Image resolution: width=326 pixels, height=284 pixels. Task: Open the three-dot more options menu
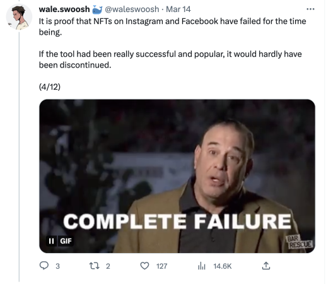[x=310, y=9]
